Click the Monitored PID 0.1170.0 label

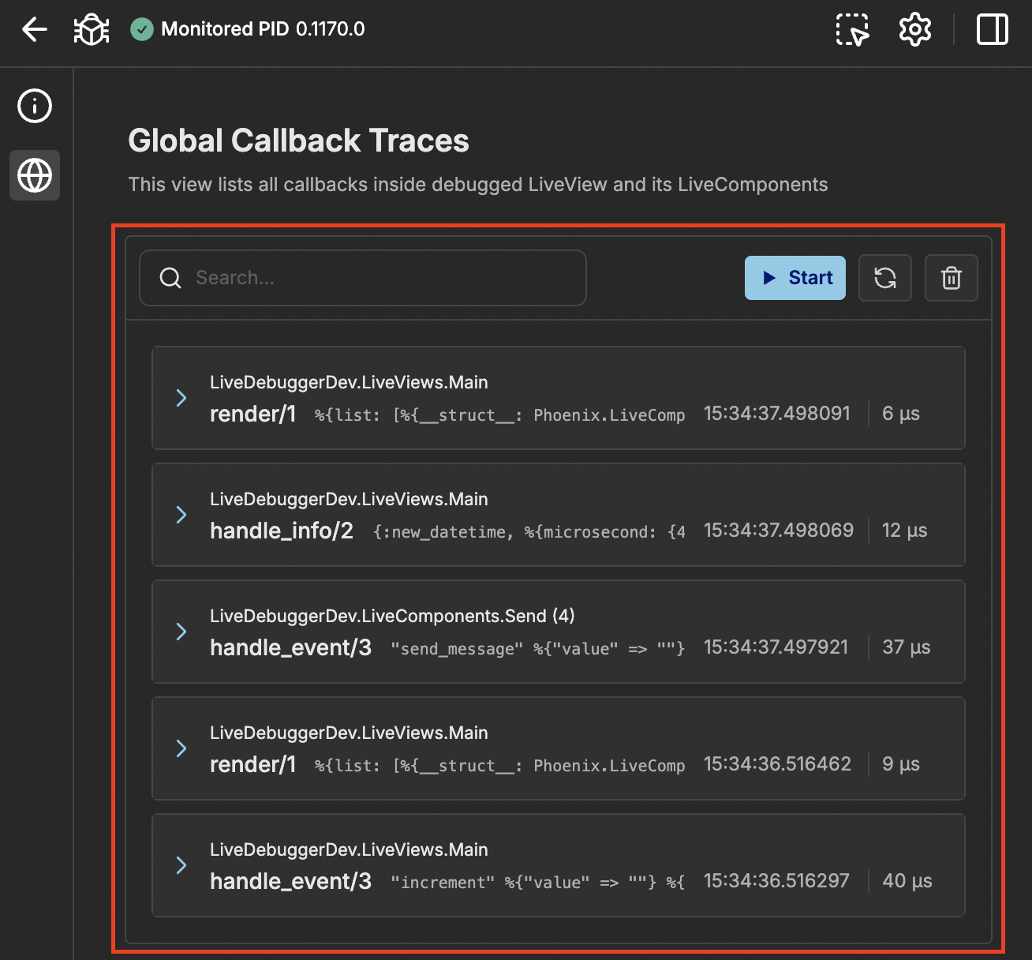pyautogui.click(x=263, y=29)
